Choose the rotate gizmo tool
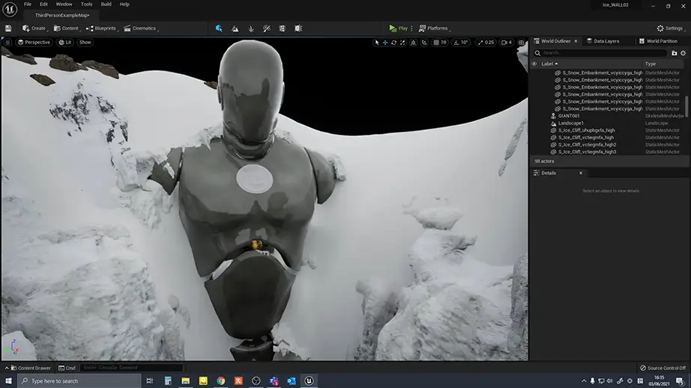The height and width of the screenshot is (388, 691). (x=394, y=42)
